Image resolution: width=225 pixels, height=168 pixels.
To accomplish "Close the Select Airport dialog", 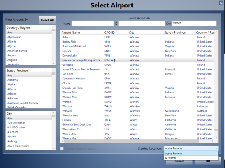I will (x=219, y=4).
